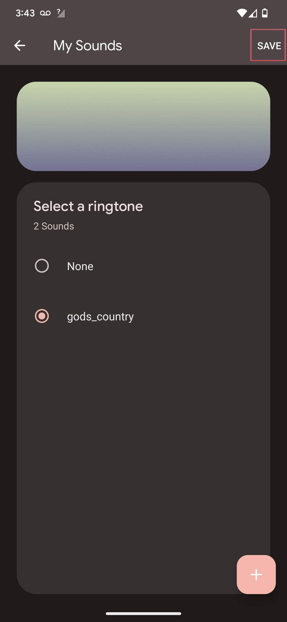Tap the Select a ringtone heading
This screenshot has height=622, width=287.
click(88, 206)
